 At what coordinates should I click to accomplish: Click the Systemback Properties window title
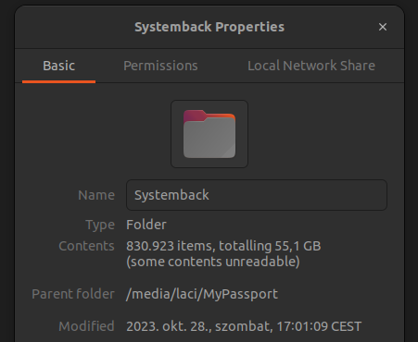tap(209, 27)
